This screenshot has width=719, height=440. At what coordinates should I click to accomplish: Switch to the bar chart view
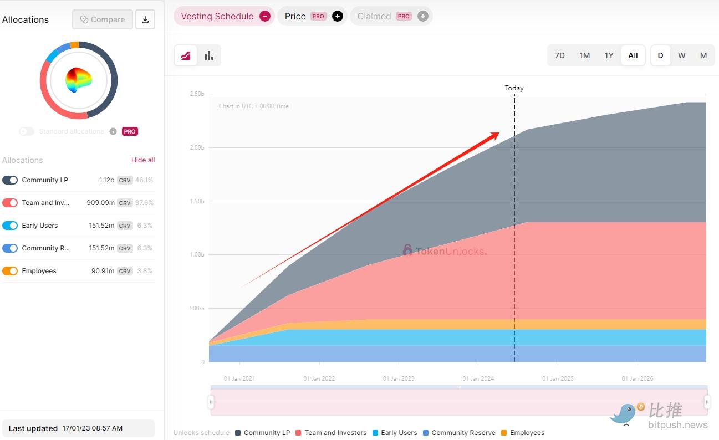click(x=209, y=55)
